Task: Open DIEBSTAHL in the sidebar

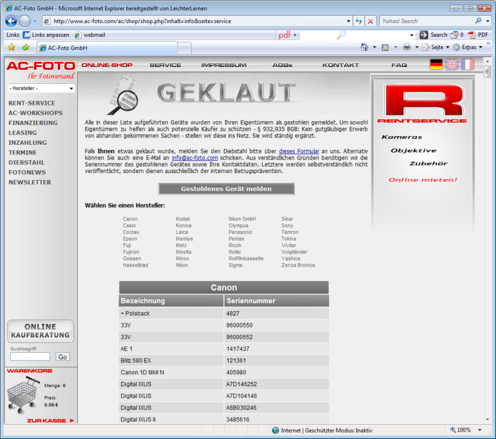Action: pyautogui.click(x=26, y=162)
